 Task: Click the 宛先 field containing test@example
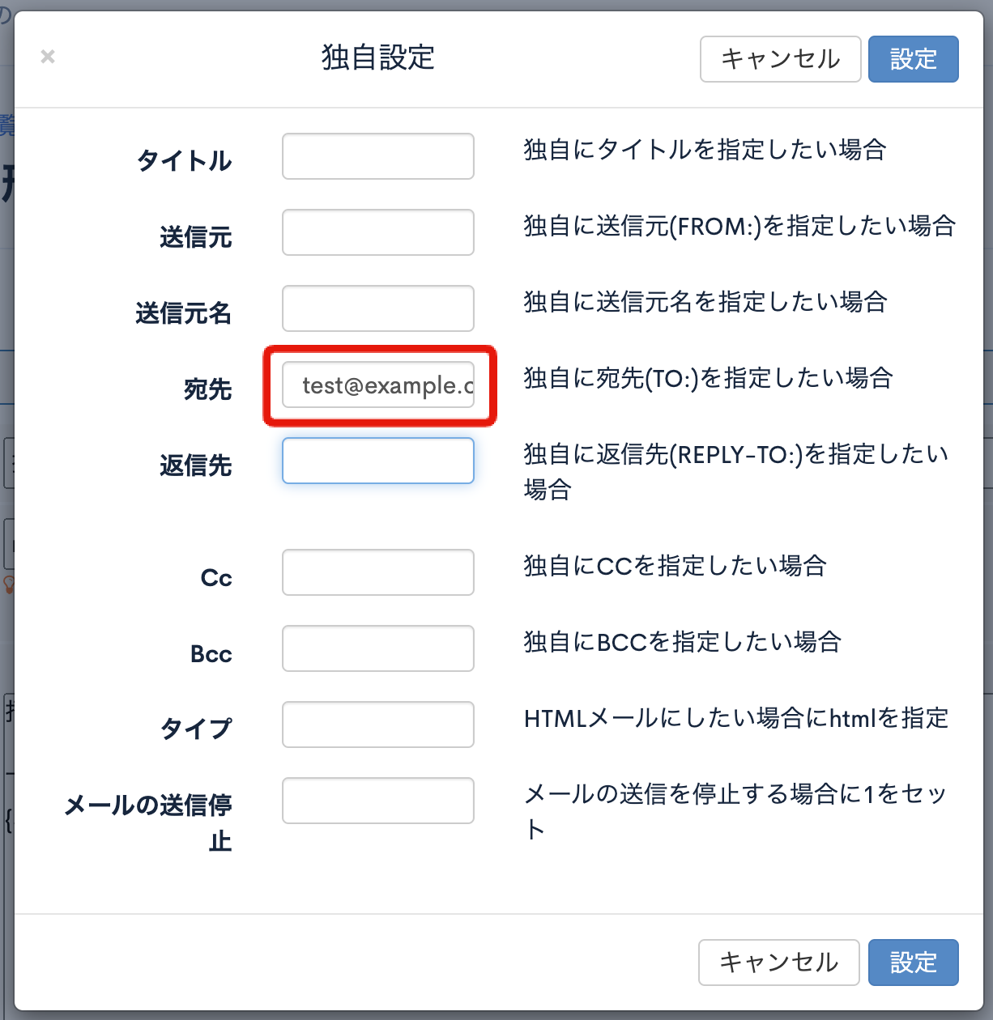[378, 385]
